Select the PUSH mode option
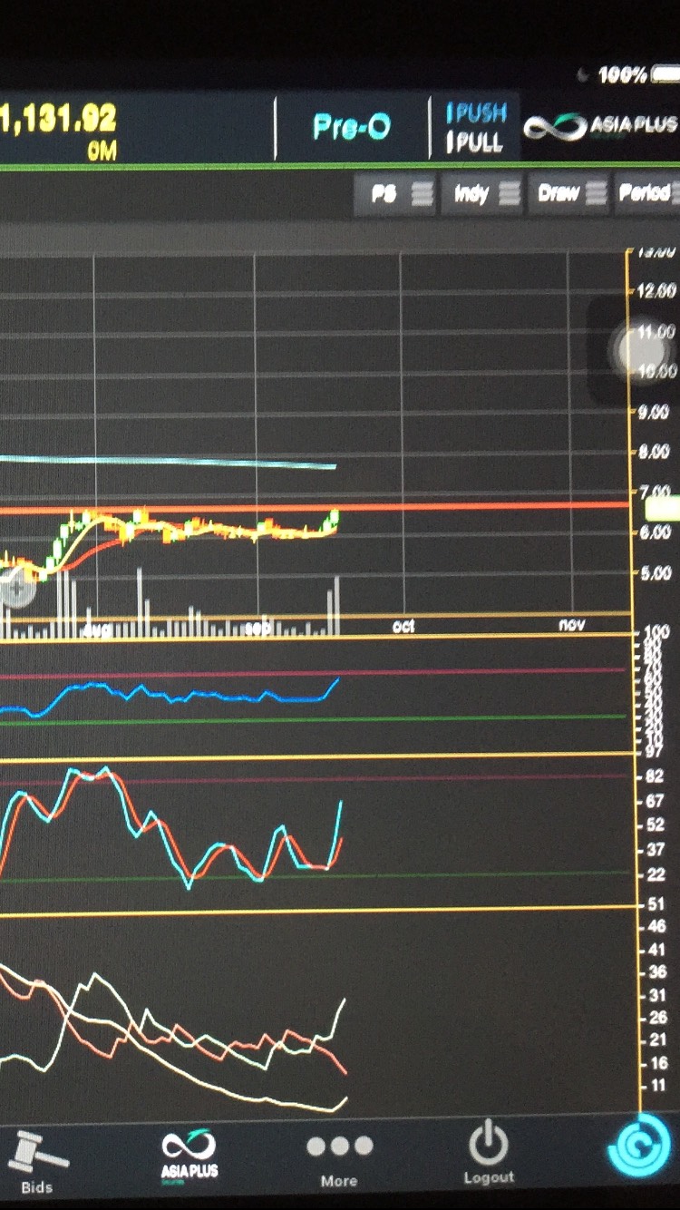This screenshot has height=1210, width=680. 475,113
